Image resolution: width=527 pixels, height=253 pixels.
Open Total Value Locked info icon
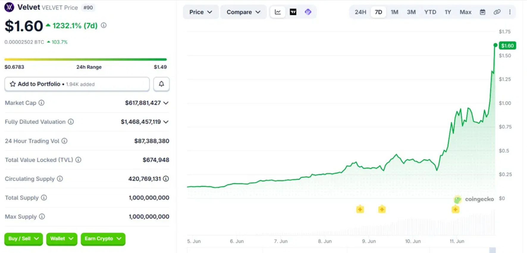78,160
